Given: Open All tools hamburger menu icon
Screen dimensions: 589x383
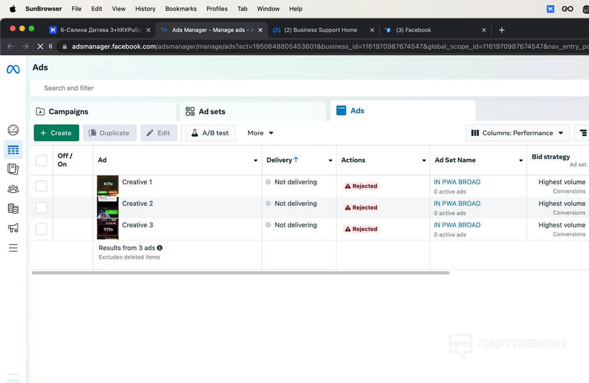Looking at the screenshot, I should pyautogui.click(x=13, y=248).
